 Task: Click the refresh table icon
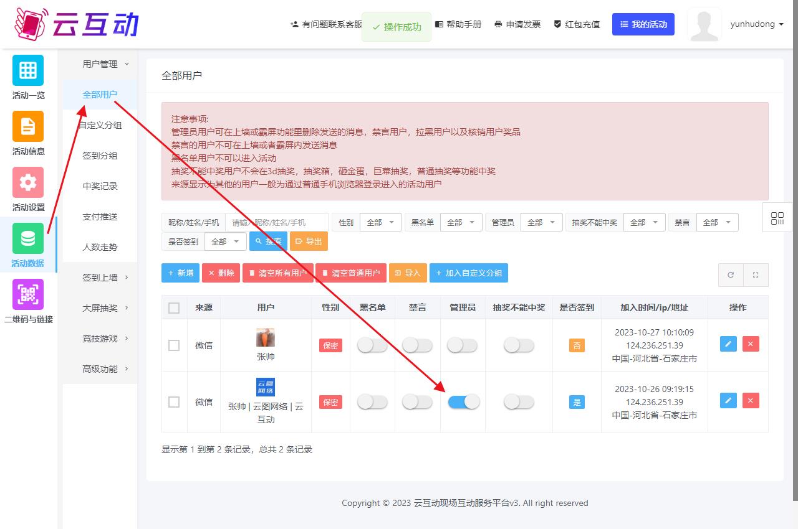click(x=731, y=274)
